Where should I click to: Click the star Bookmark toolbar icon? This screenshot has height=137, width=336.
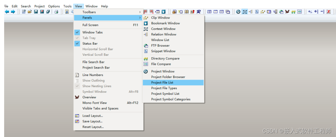click(164, 12)
